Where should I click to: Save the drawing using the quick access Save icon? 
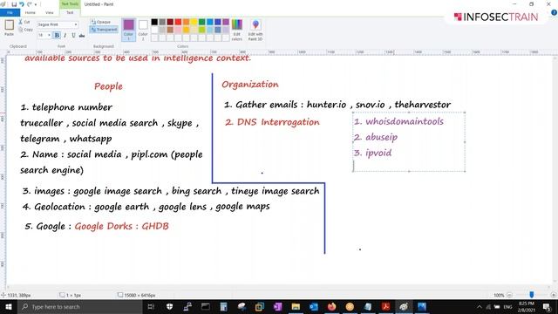(x=14, y=4)
